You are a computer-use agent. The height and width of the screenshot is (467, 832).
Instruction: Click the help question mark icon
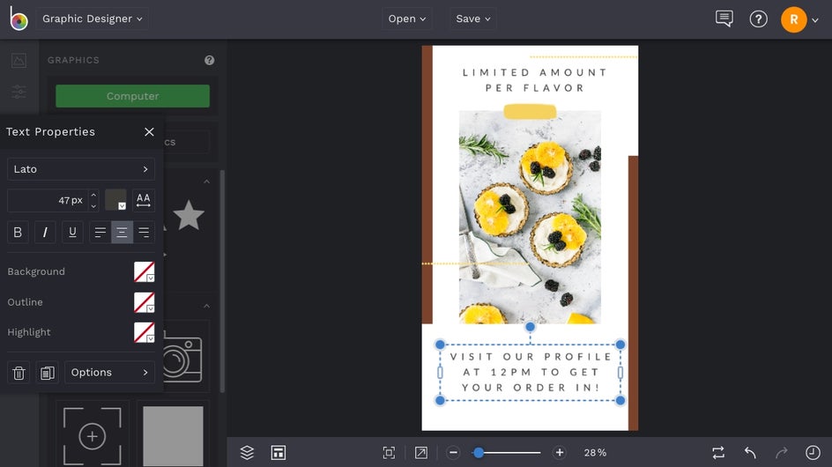(x=758, y=19)
